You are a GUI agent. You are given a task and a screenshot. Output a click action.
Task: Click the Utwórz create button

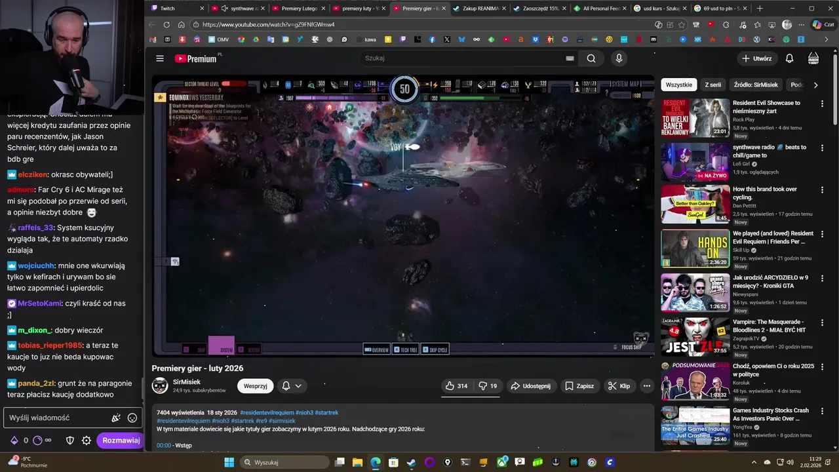tap(756, 58)
